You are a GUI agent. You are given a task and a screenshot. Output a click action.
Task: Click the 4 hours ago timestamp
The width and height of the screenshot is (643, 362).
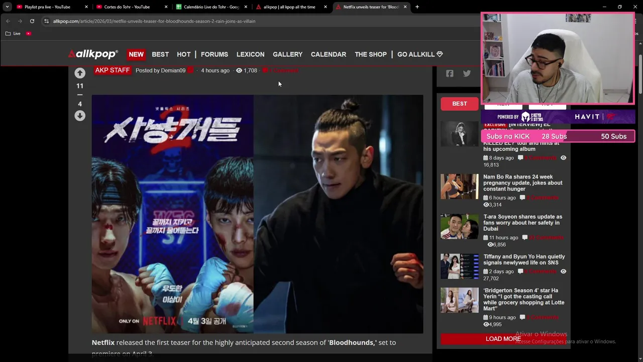click(x=215, y=70)
